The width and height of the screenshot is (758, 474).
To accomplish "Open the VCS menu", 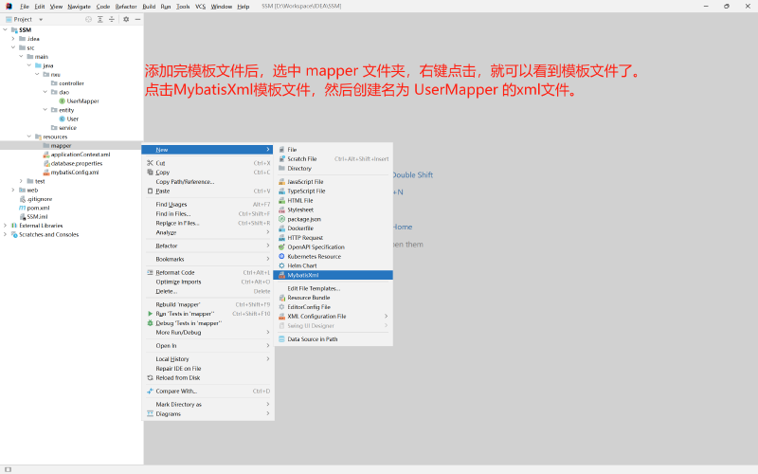I will pyautogui.click(x=200, y=7).
